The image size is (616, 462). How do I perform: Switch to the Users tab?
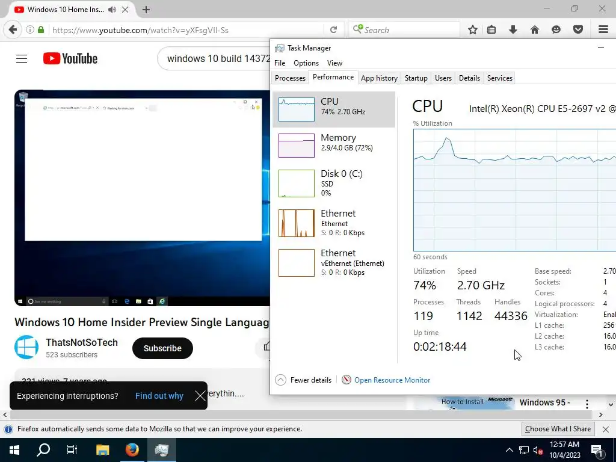point(443,78)
